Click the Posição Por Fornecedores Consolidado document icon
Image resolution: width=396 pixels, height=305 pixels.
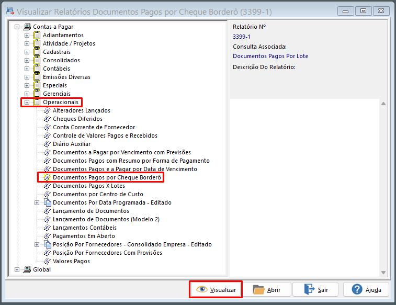(48, 244)
